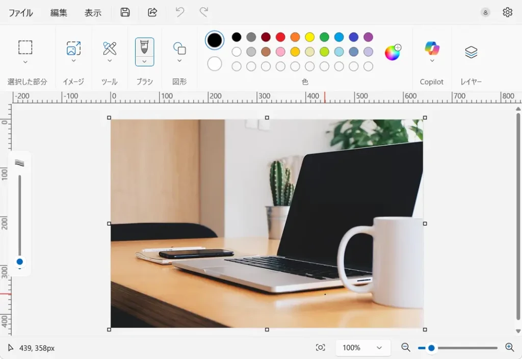Viewport: 522px width, 359px height.
Task: Select secondary color white circle
Action: [x=215, y=64]
